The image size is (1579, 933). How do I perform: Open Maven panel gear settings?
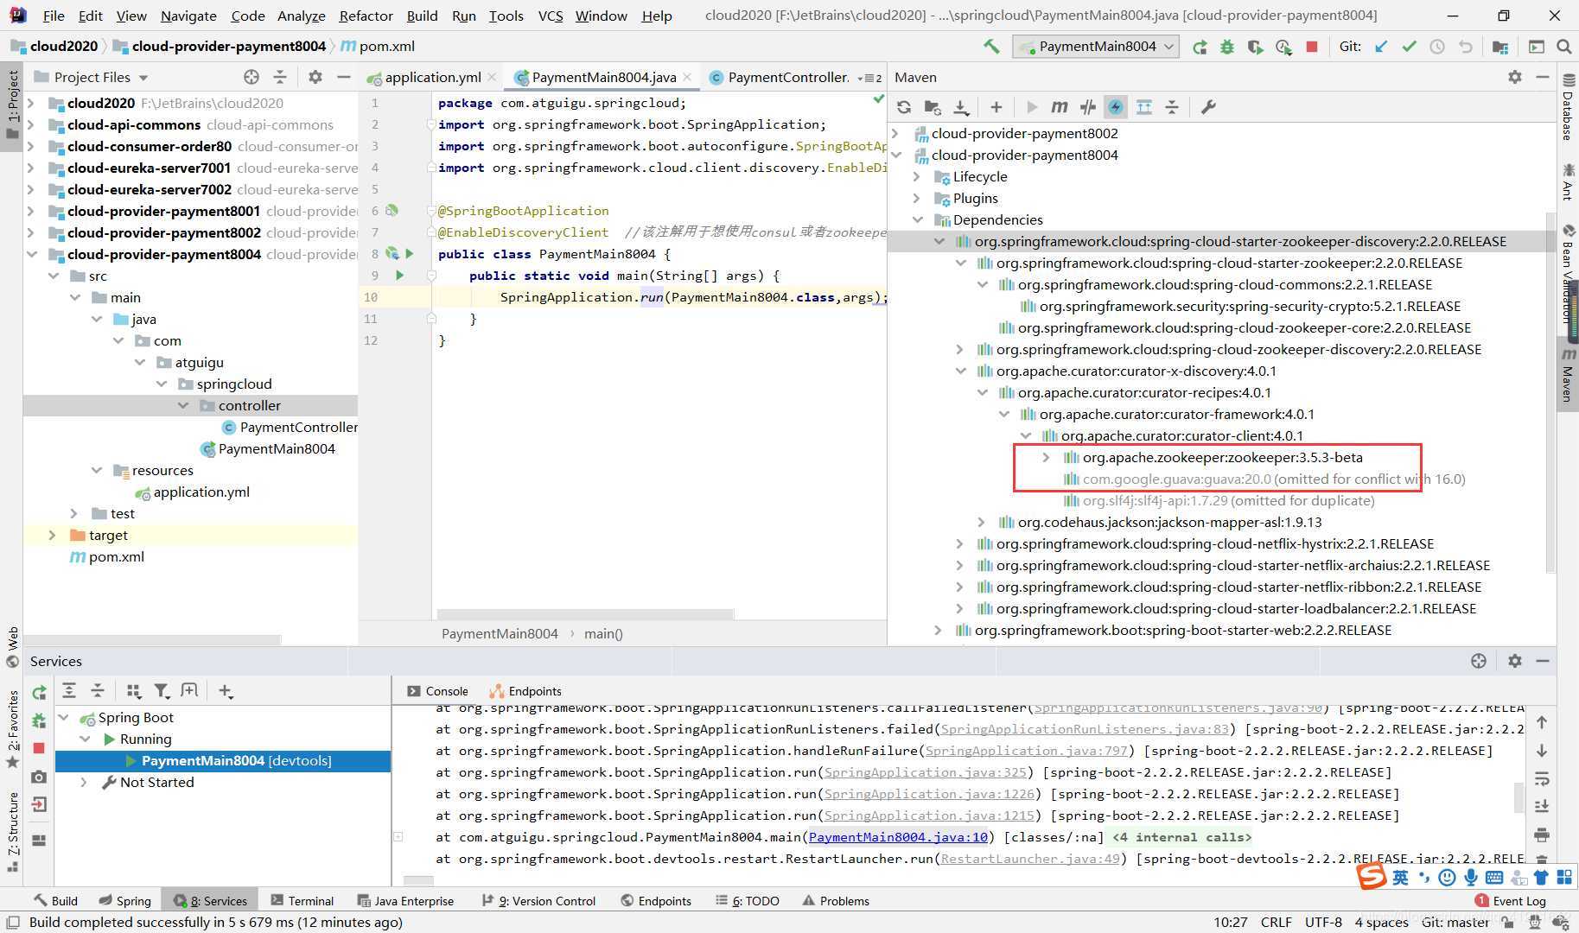point(1515,77)
